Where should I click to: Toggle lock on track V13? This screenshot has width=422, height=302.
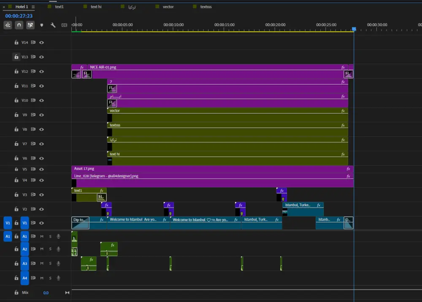(16, 57)
